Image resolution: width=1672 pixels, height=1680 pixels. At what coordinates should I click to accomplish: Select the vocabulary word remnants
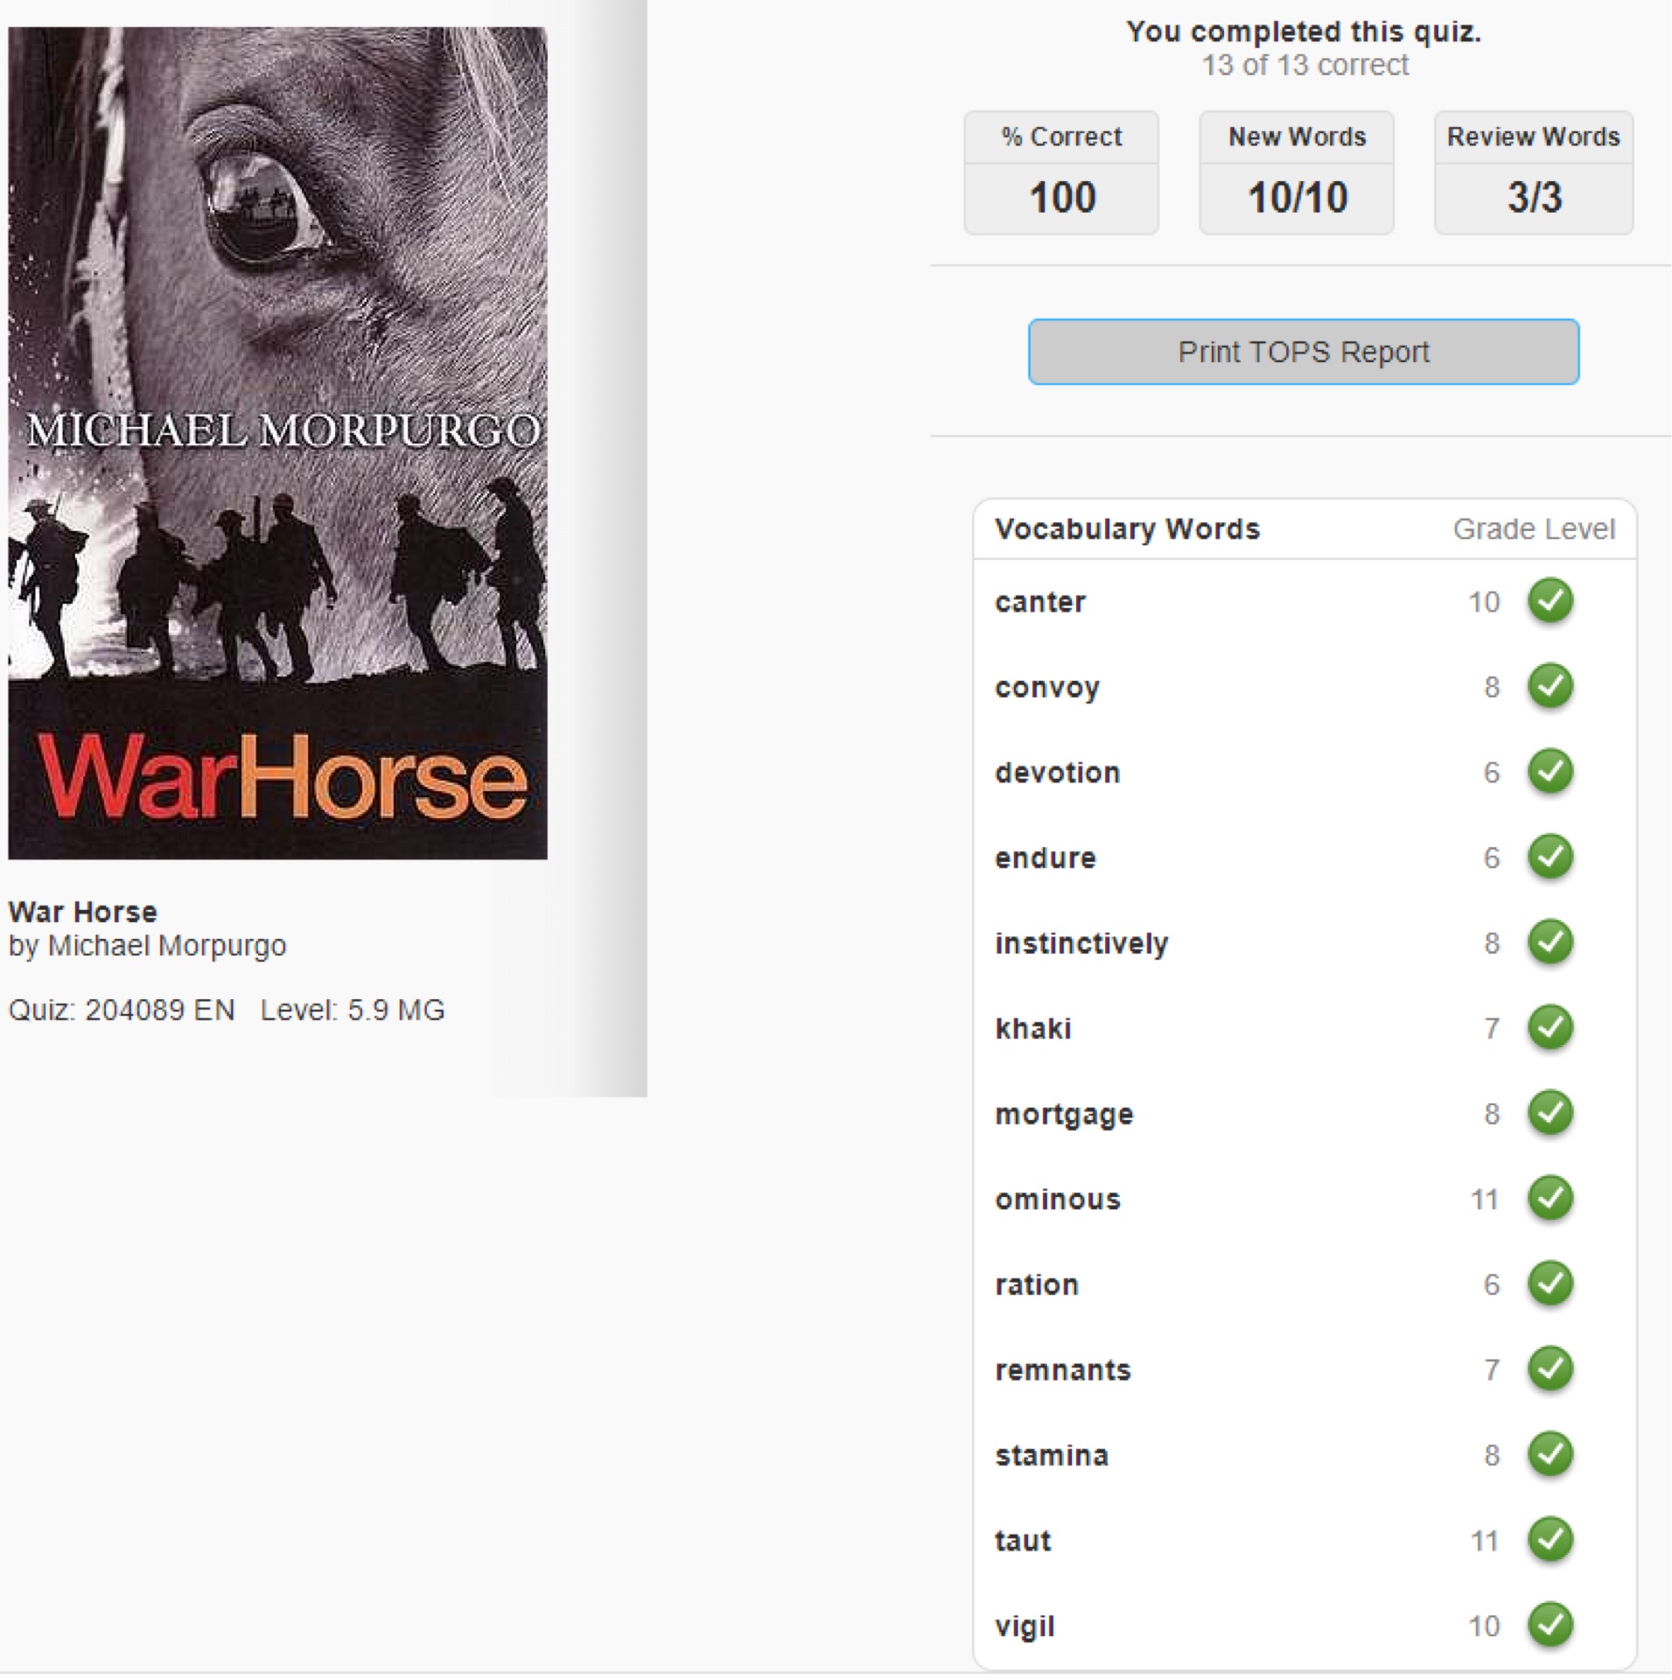coord(1062,1369)
